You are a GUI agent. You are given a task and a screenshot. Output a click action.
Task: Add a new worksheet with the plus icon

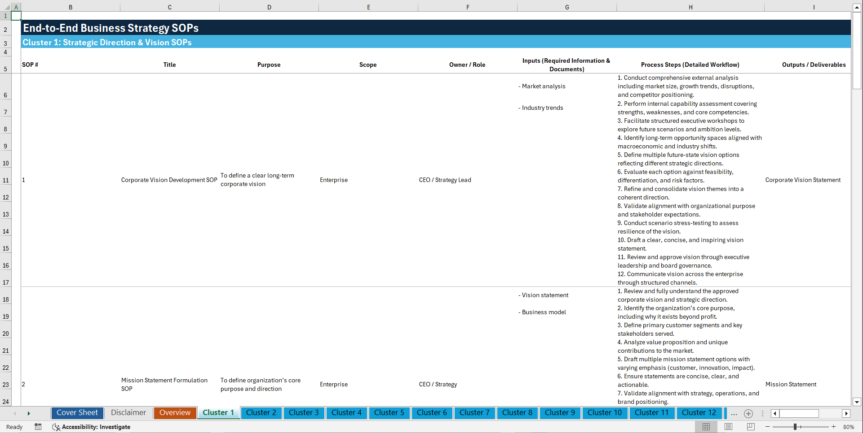748,413
